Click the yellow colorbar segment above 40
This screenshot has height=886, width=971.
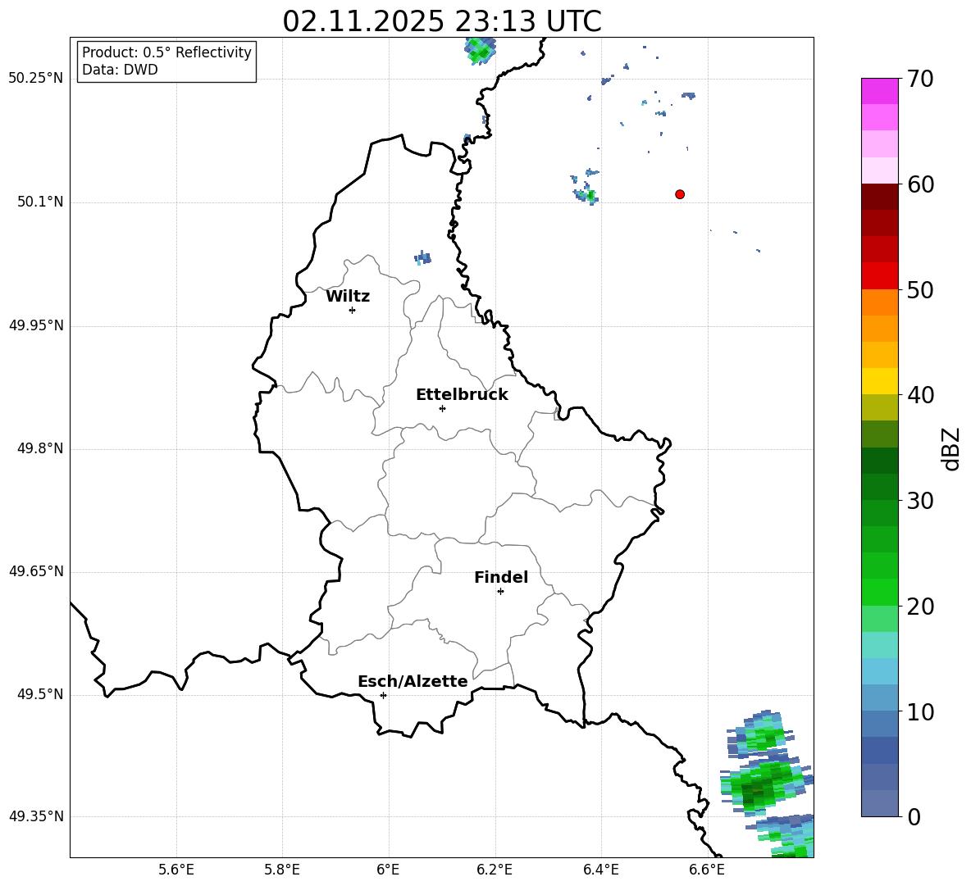coord(880,381)
